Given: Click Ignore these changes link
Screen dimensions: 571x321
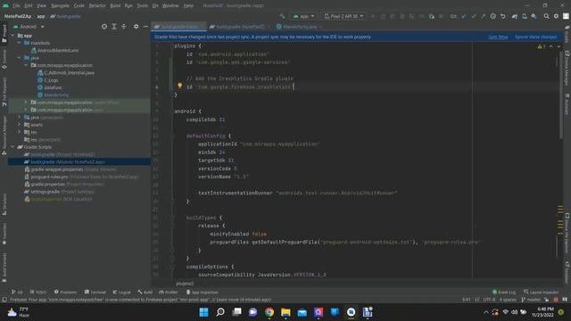Looking at the screenshot, I should [x=536, y=37].
